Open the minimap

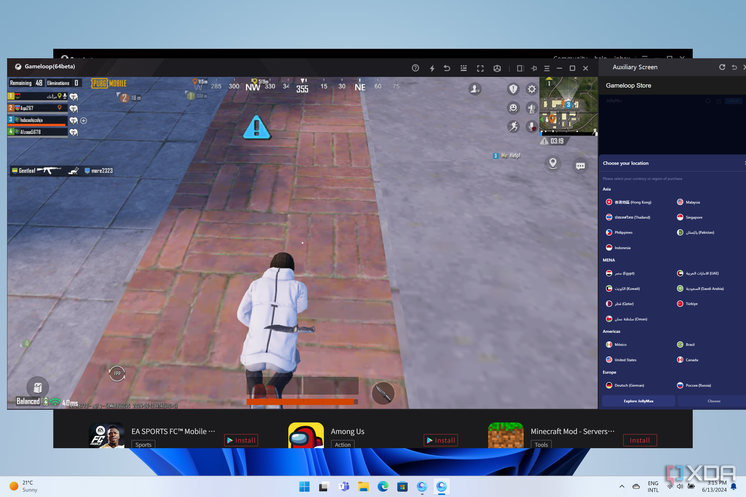(x=568, y=106)
